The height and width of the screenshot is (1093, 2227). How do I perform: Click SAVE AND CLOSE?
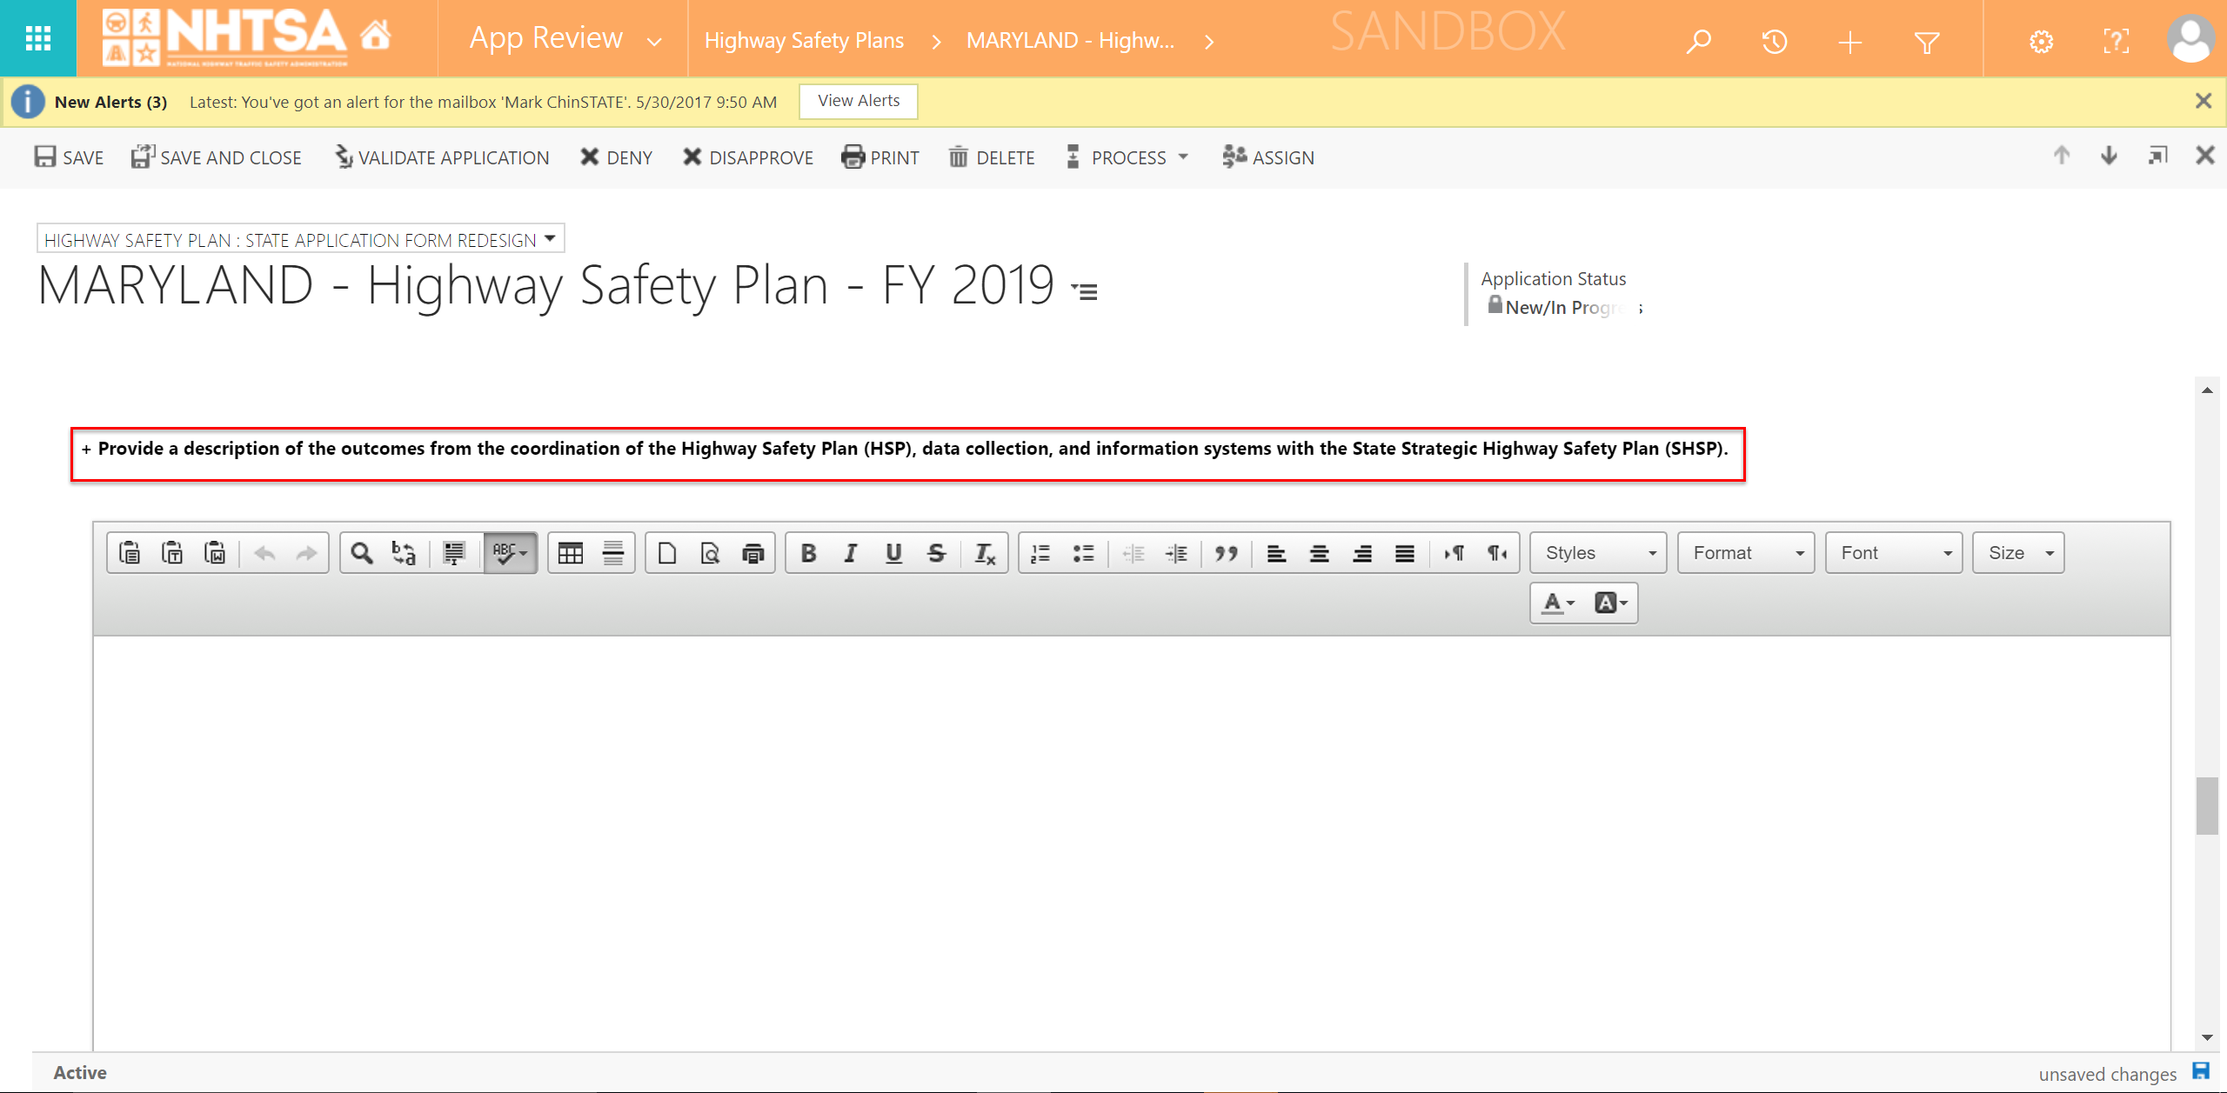[x=217, y=157]
